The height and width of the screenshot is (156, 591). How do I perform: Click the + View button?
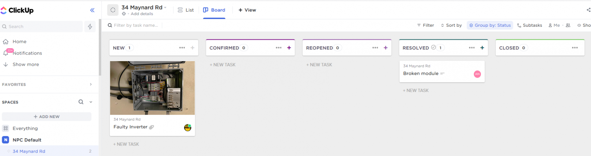(247, 10)
